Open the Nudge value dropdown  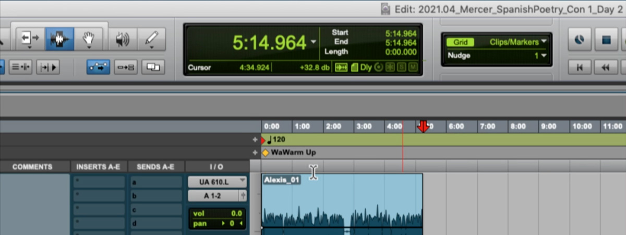click(543, 55)
